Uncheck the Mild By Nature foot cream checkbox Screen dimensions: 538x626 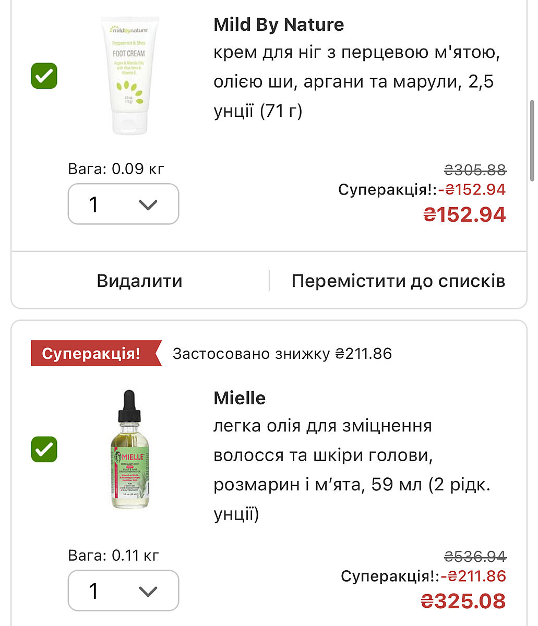coord(44,76)
